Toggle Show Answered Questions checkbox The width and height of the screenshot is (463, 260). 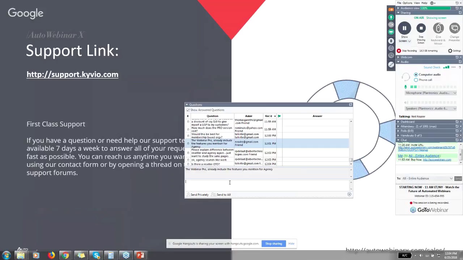coord(188,110)
